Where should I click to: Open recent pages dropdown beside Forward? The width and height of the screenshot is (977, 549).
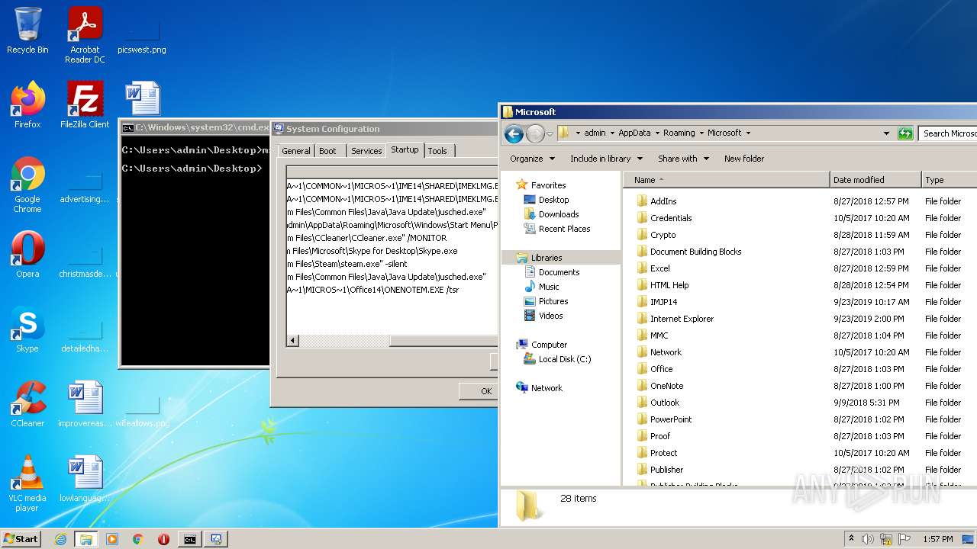coord(550,133)
